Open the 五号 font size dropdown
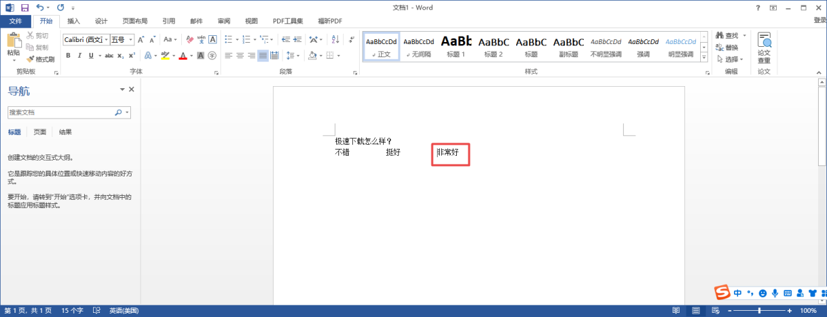Screen dimensions: 827x317 pyautogui.click(x=131, y=39)
